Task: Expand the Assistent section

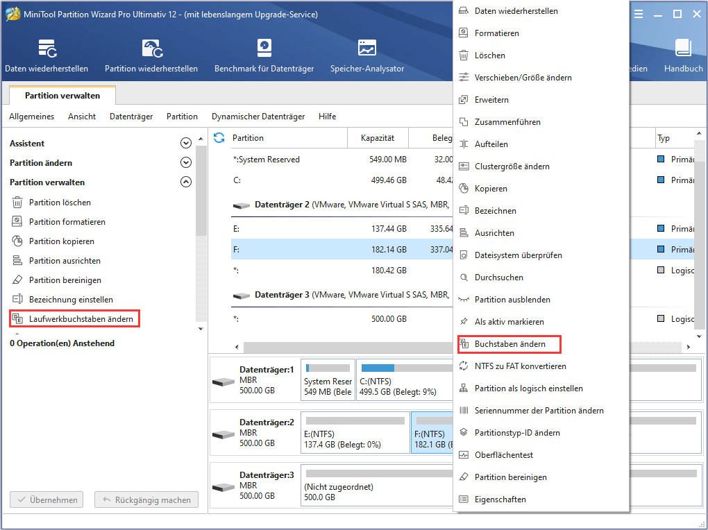Action: [x=185, y=143]
